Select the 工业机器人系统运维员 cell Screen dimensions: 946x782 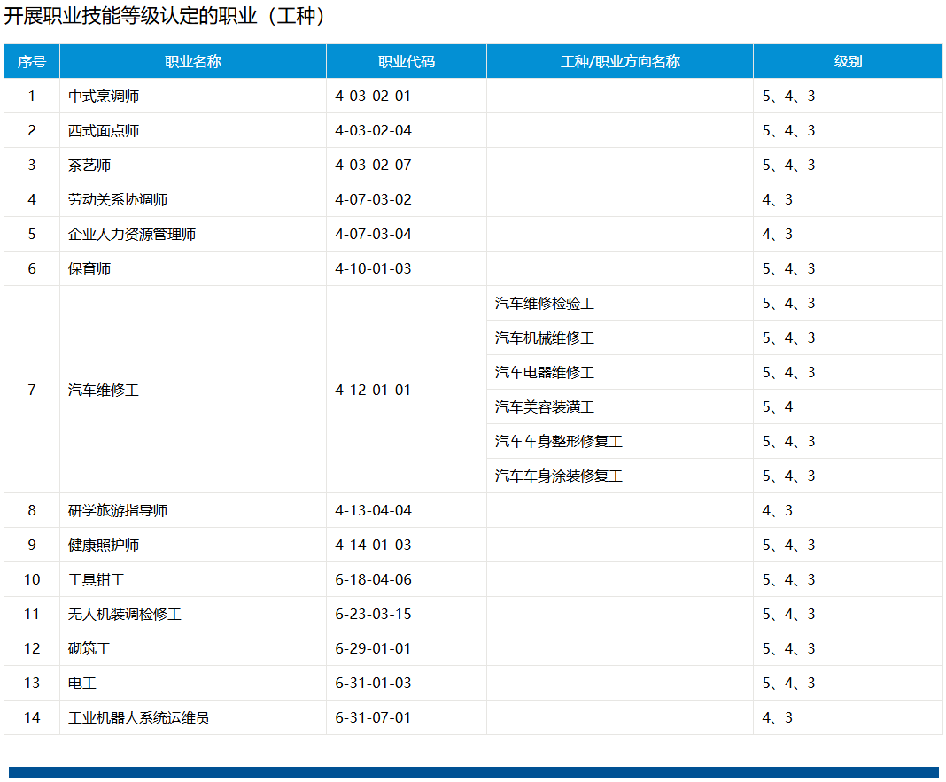193,717
